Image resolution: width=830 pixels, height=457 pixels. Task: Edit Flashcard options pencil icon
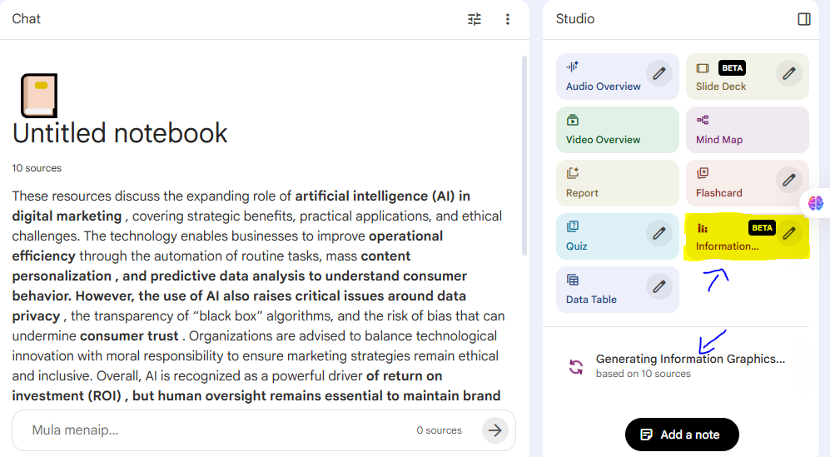(x=789, y=180)
